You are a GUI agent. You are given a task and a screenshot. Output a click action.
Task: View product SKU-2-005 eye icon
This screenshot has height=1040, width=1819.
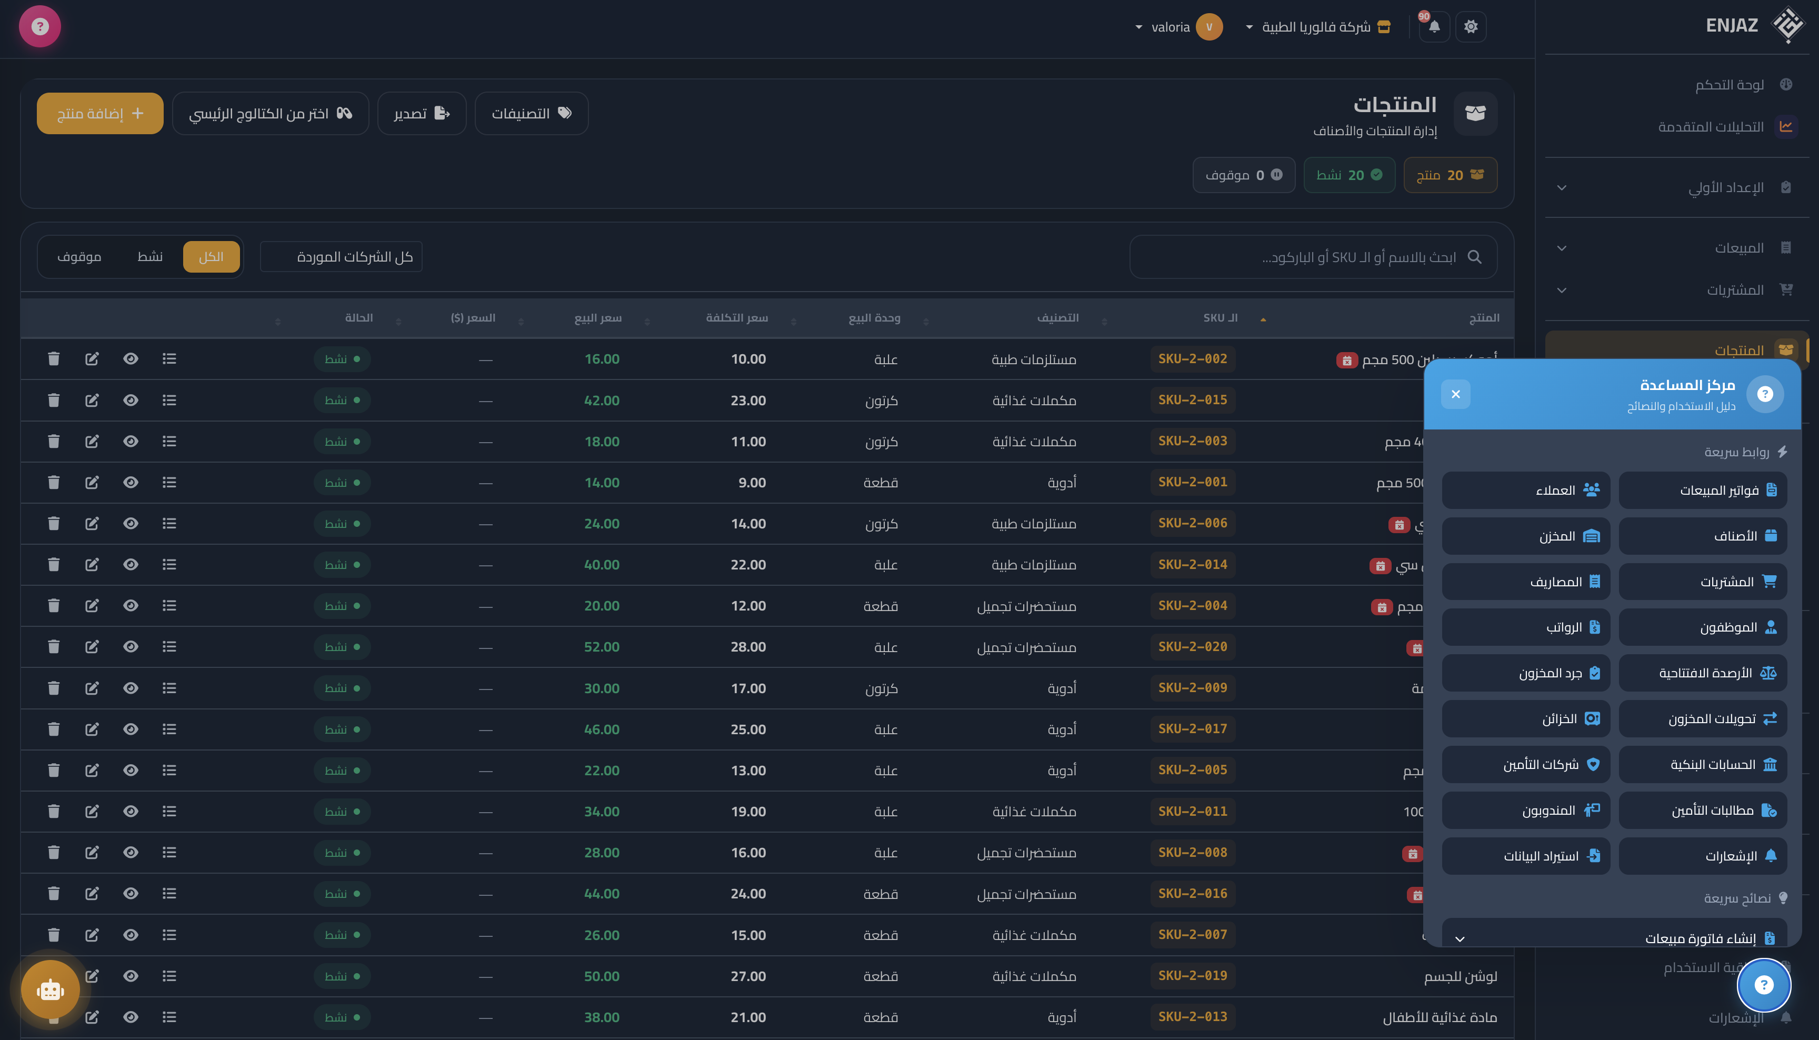point(131,770)
